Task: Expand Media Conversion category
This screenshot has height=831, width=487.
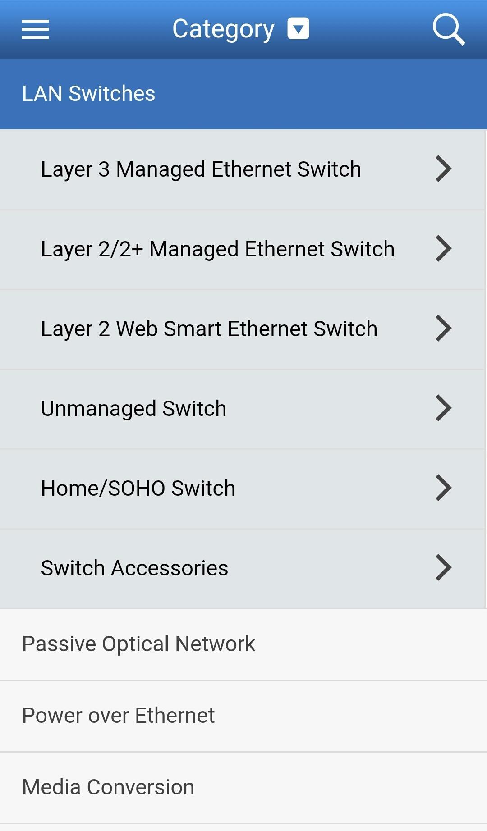Action: coord(108,787)
